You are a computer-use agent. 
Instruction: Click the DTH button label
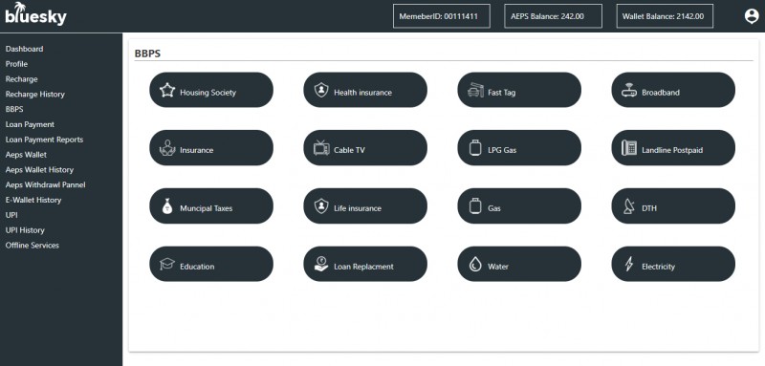coord(649,208)
